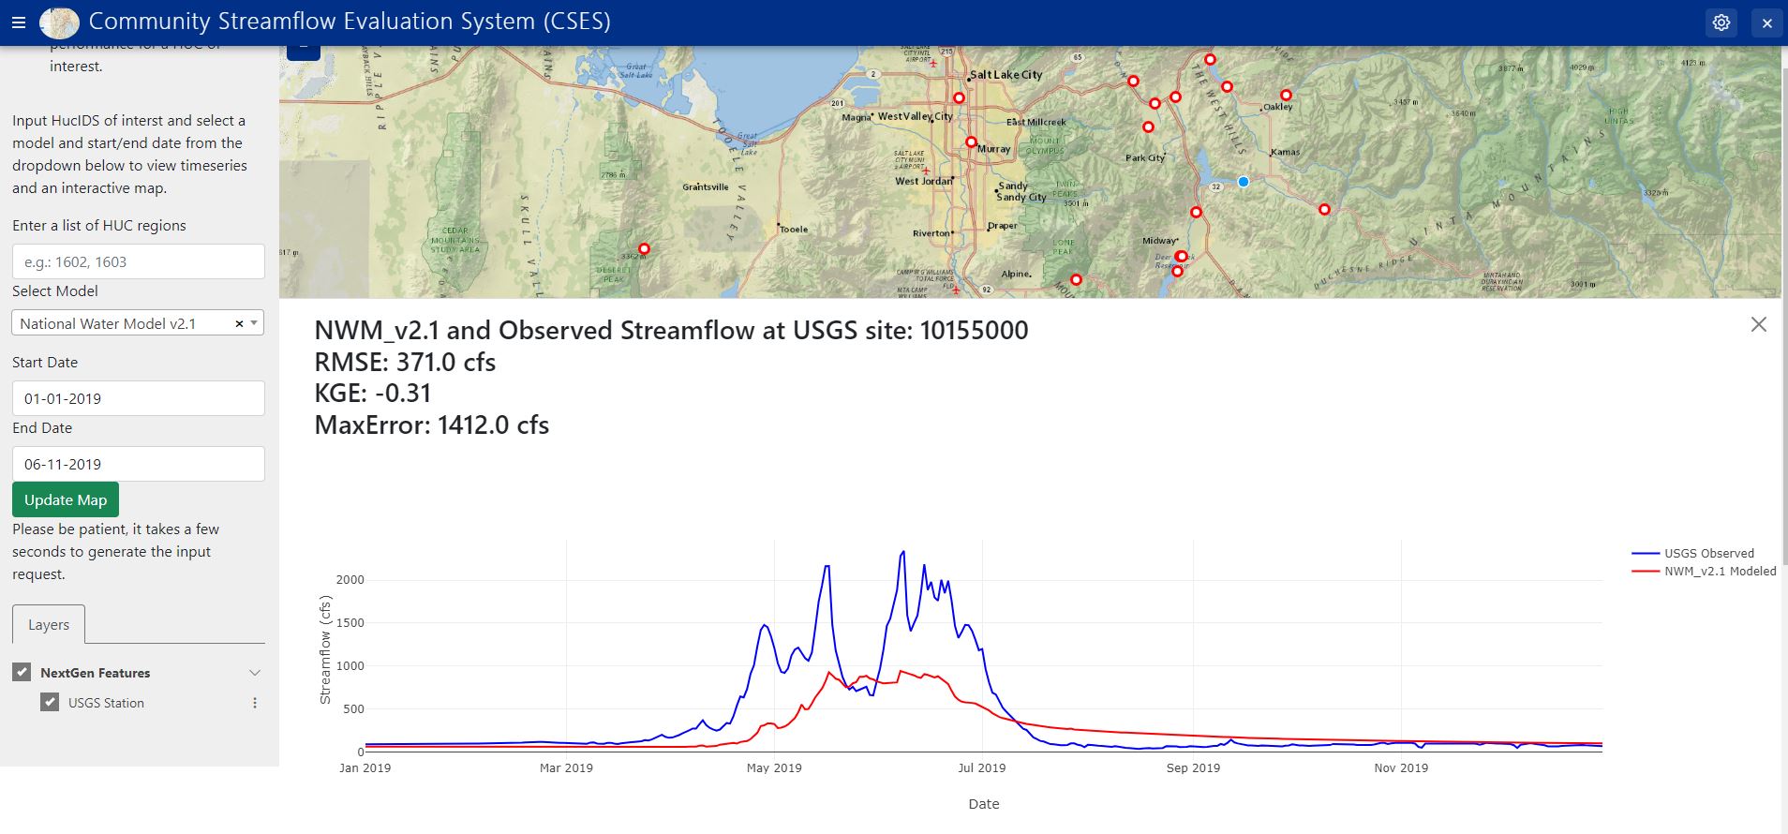Viewport: 1788px width, 834px height.
Task: Open the hamburger navigation menu
Action: click(x=19, y=22)
